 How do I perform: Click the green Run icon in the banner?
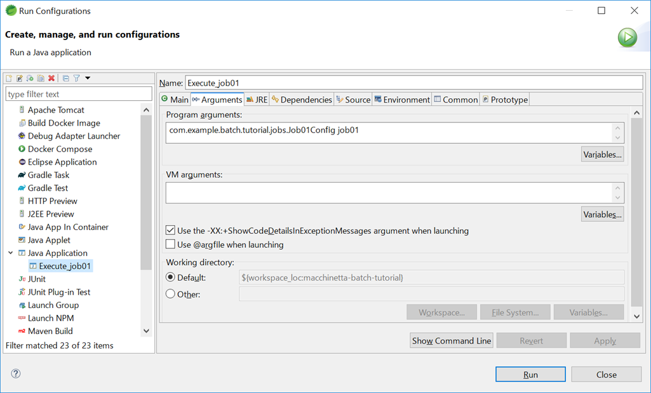click(x=627, y=37)
